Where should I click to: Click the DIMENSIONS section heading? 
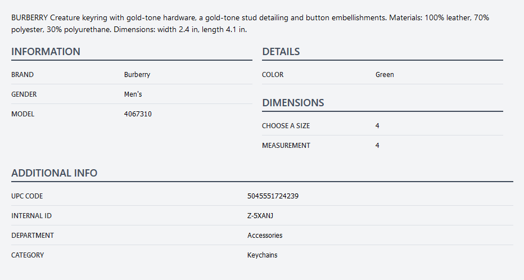click(293, 103)
